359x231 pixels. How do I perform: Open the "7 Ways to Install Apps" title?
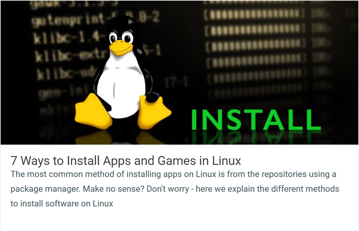coord(126,160)
